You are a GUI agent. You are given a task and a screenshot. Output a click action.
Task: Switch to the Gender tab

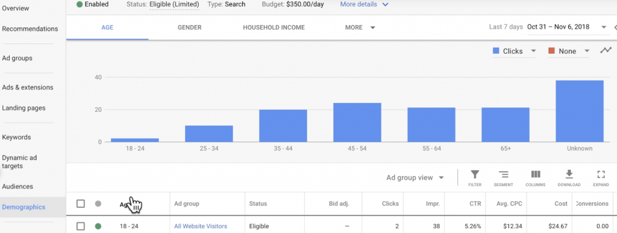point(189,28)
